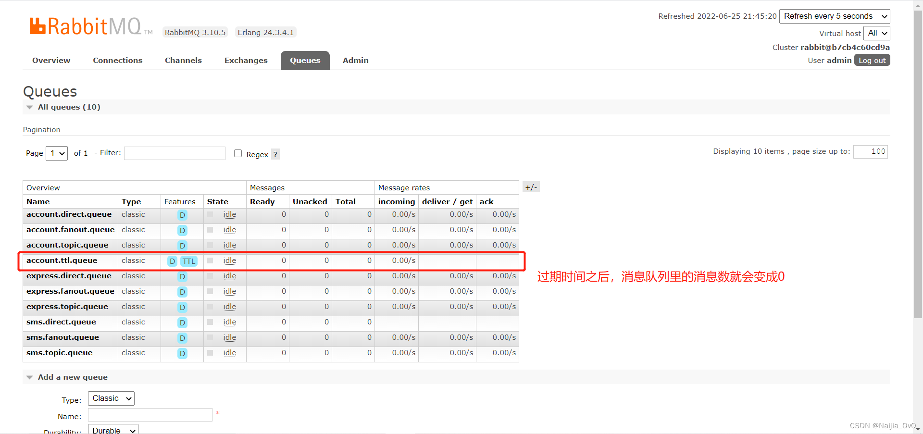Sort table by incoming rate column
This screenshot has height=434, width=923.
(397, 202)
